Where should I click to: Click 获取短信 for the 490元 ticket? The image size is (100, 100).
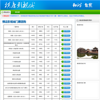66,31
